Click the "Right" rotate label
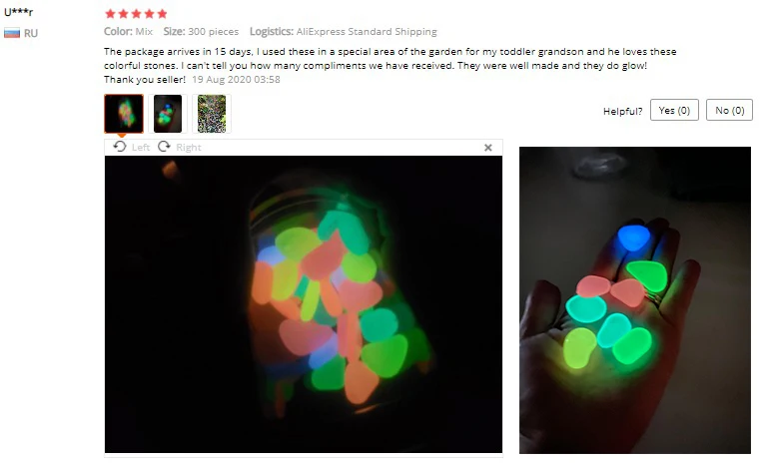Screen dimensions: 768x469 [189, 148]
